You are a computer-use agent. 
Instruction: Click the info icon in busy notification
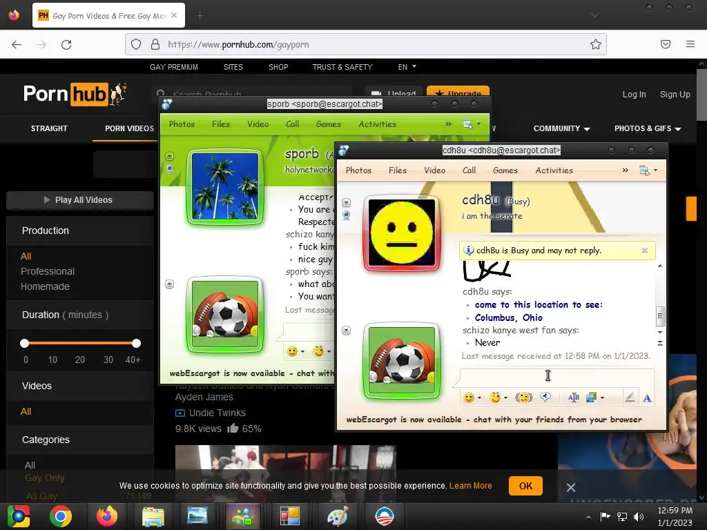pyautogui.click(x=469, y=250)
